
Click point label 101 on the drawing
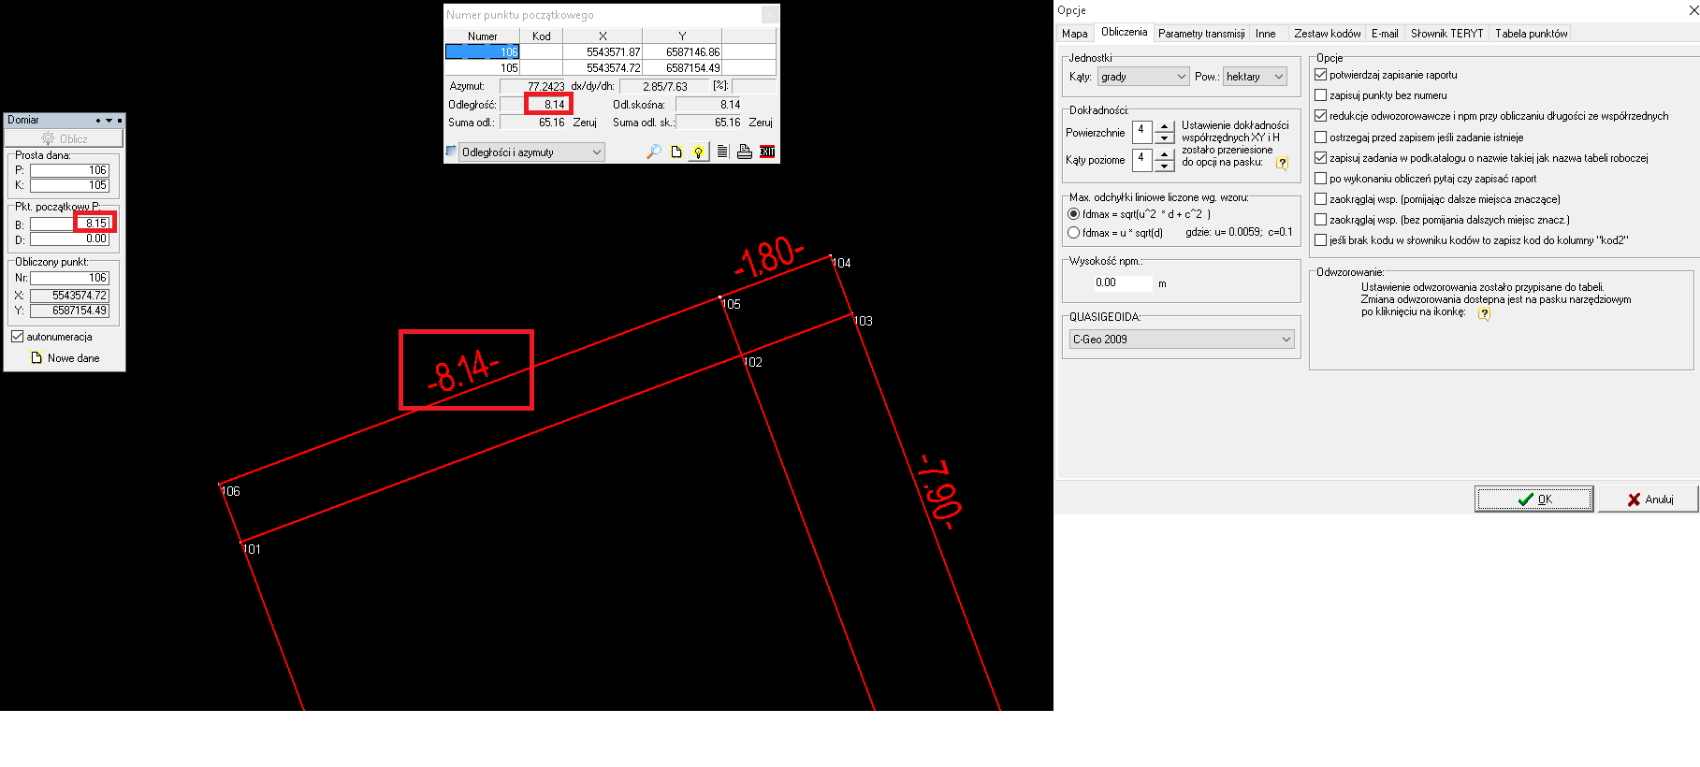click(x=252, y=549)
